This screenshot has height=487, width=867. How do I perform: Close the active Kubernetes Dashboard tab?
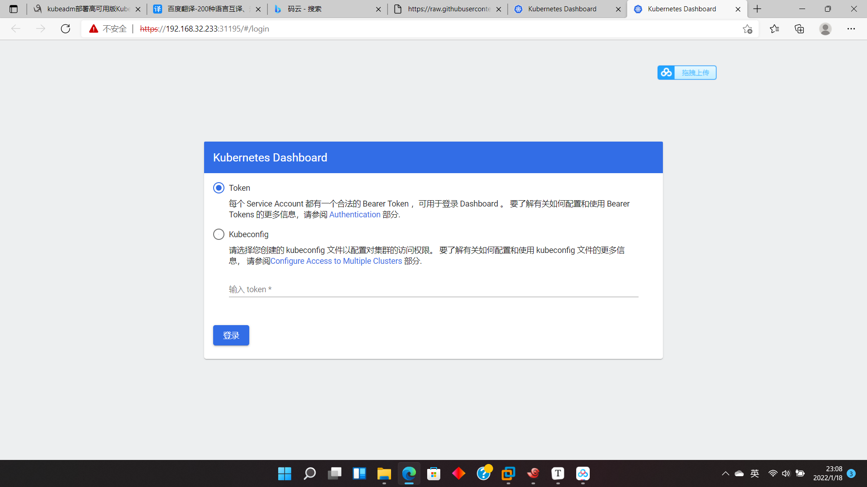click(738, 9)
